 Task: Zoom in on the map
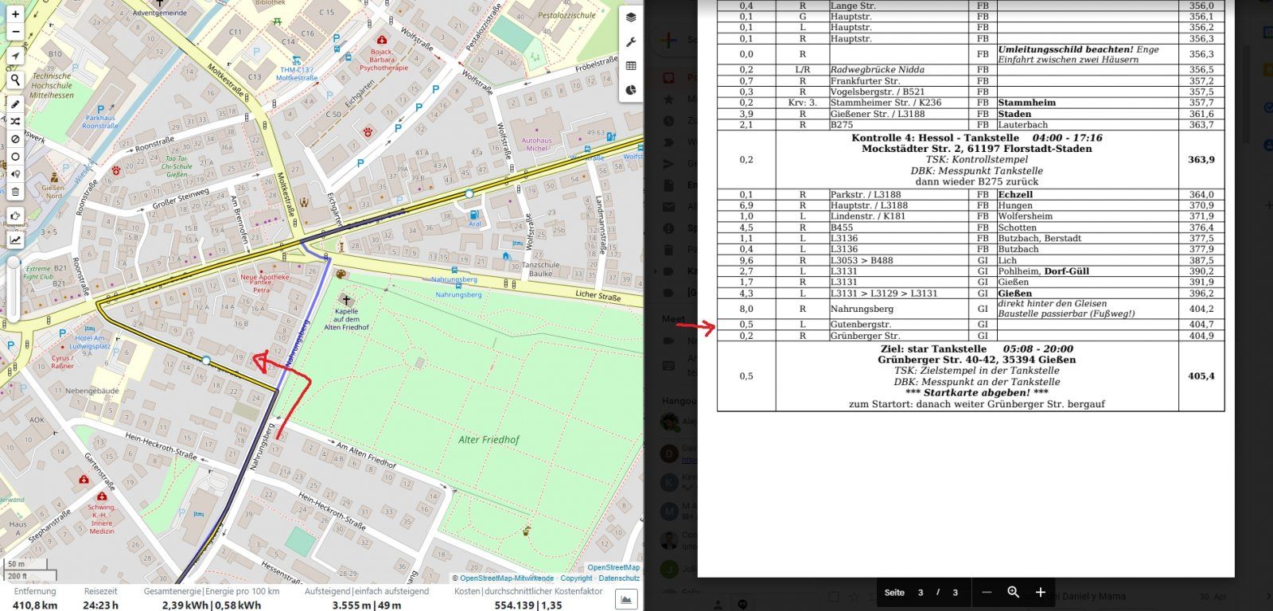point(15,14)
